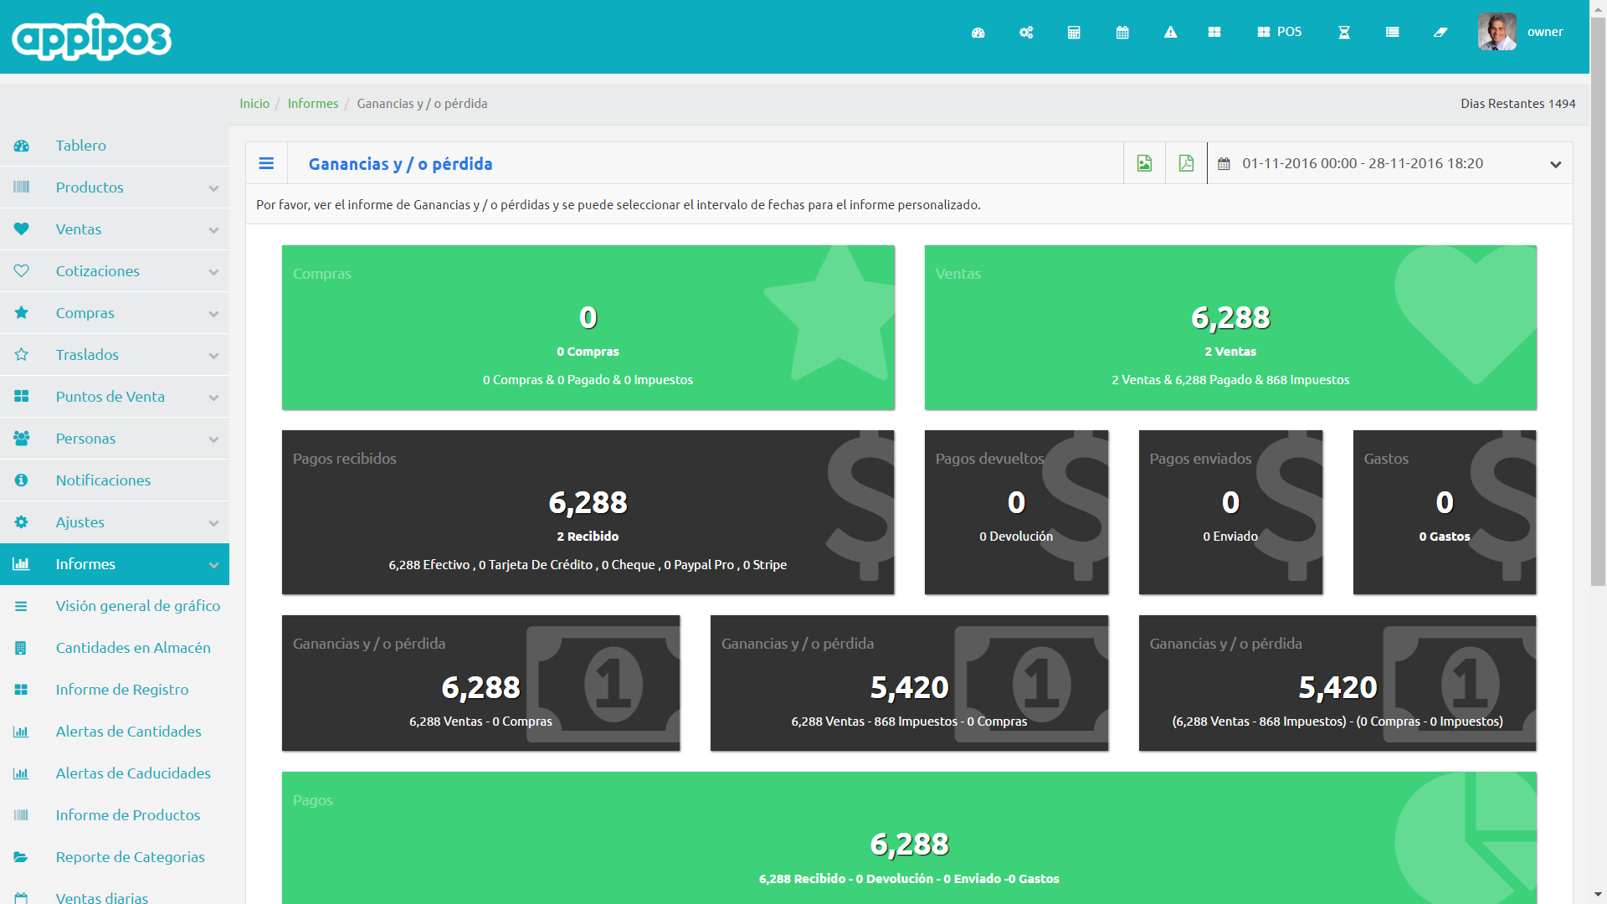Open settings via the gears icon in the top bar
Screen dimensions: 1607x904
(1026, 33)
